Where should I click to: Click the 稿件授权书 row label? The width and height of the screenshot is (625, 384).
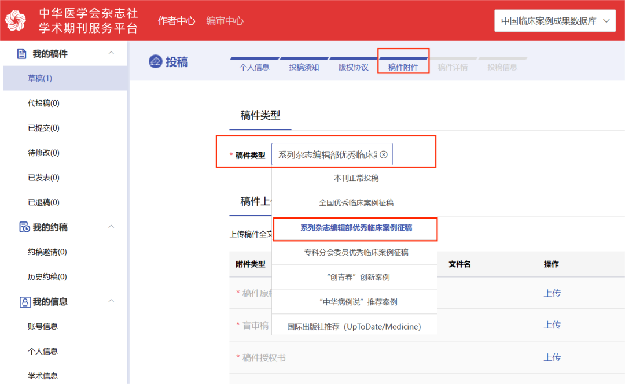pyautogui.click(x=264, y=358)
